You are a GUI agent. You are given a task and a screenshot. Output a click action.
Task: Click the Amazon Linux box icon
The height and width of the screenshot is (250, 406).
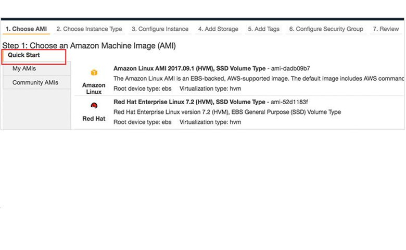pyautogui.click(x=94, y=72)
